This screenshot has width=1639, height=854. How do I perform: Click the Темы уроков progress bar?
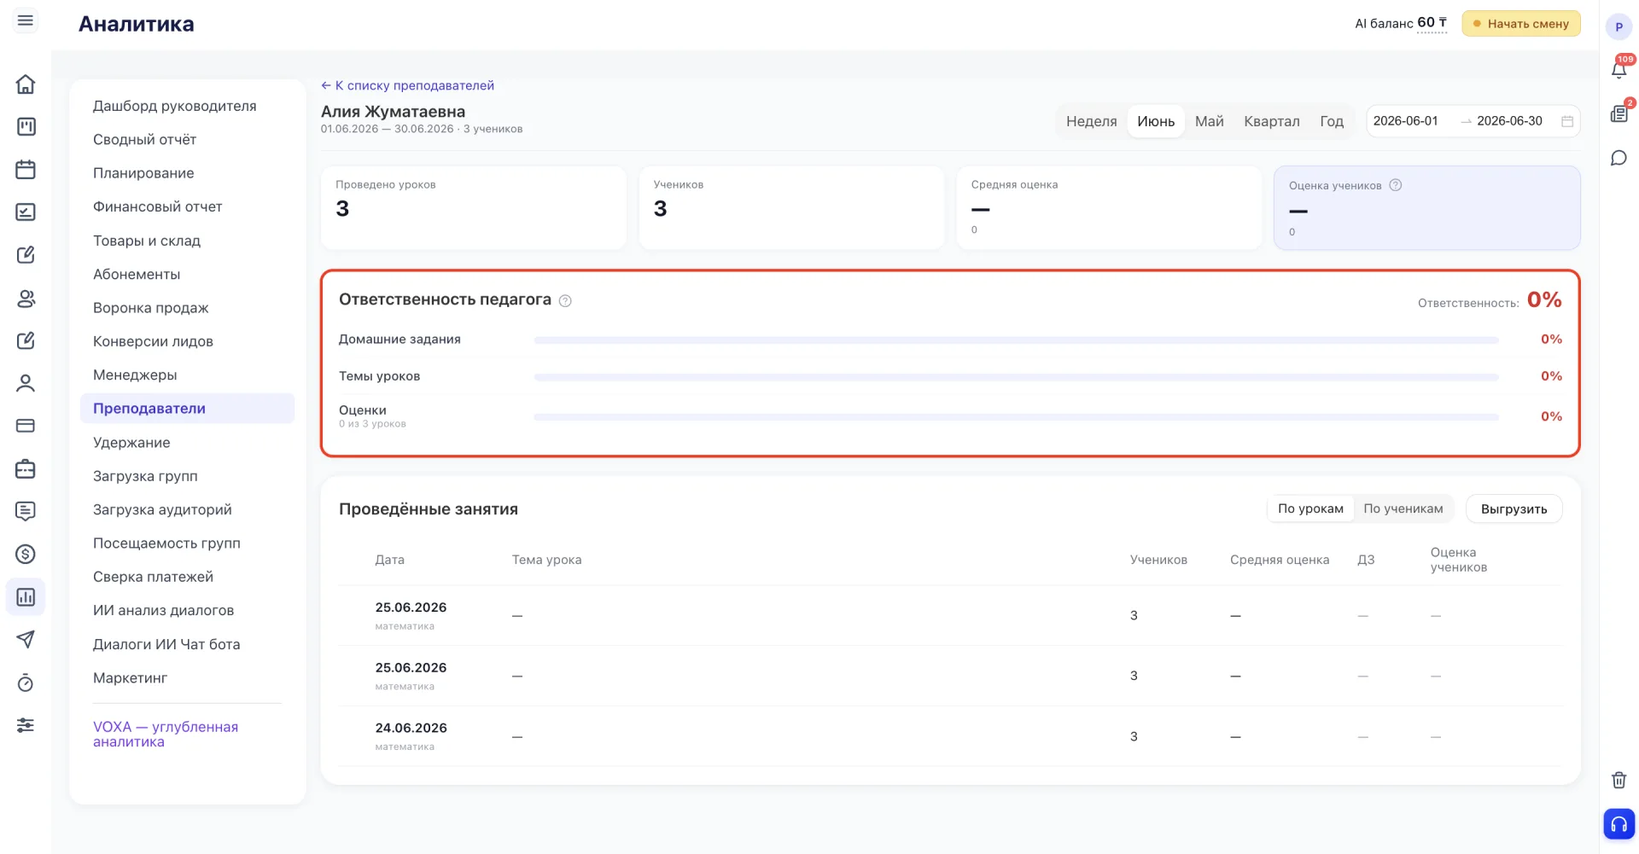point(1016,376)
